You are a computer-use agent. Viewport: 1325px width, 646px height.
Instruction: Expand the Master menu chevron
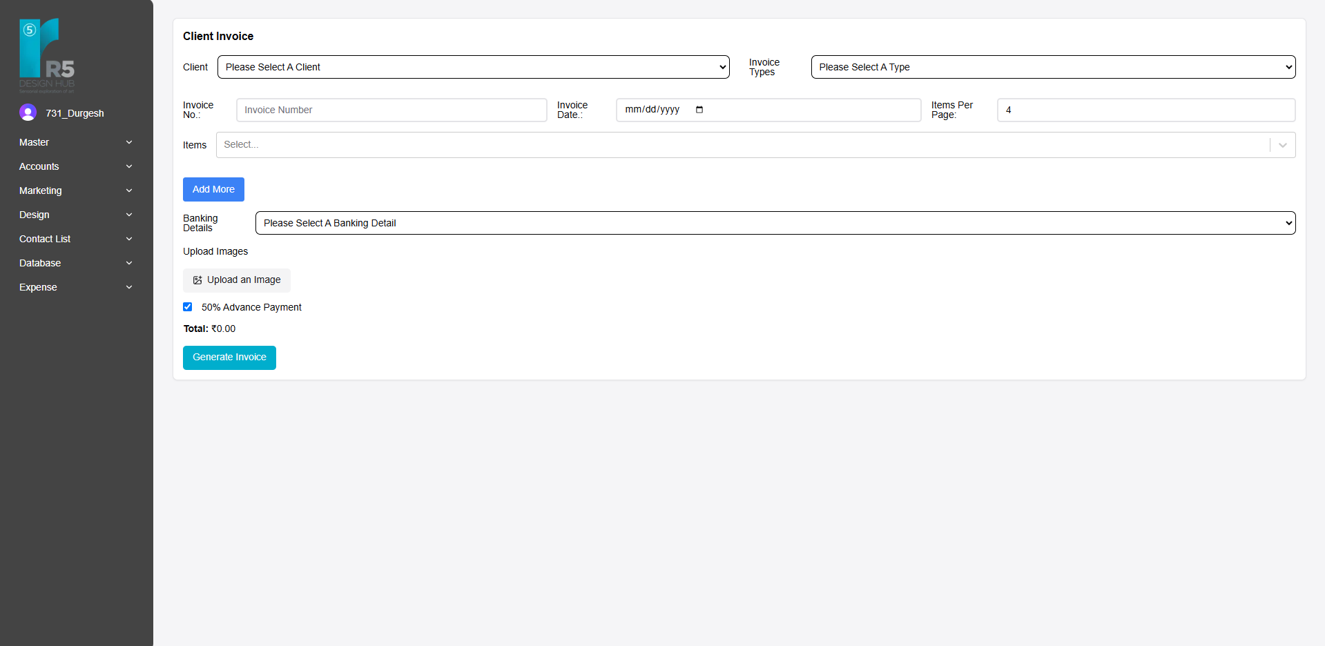[x=129, y=142]
